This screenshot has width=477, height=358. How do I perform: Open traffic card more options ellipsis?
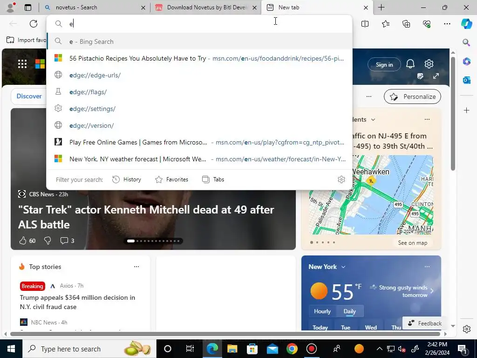coord(427,119)
